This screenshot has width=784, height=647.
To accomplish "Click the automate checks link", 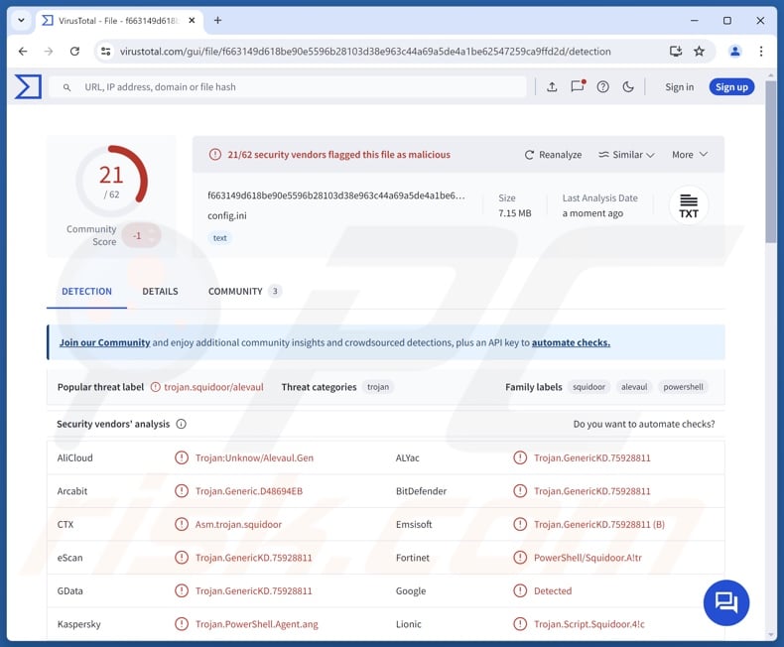I will click(571, 342).
